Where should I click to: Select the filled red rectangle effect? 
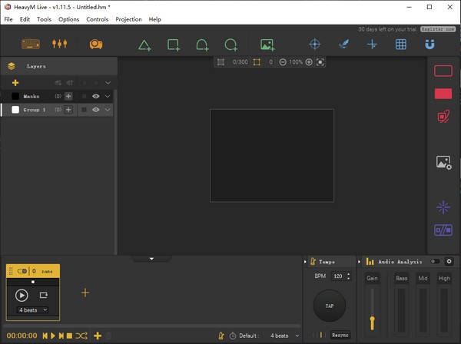pyautogui.click(x=443, y=94)
